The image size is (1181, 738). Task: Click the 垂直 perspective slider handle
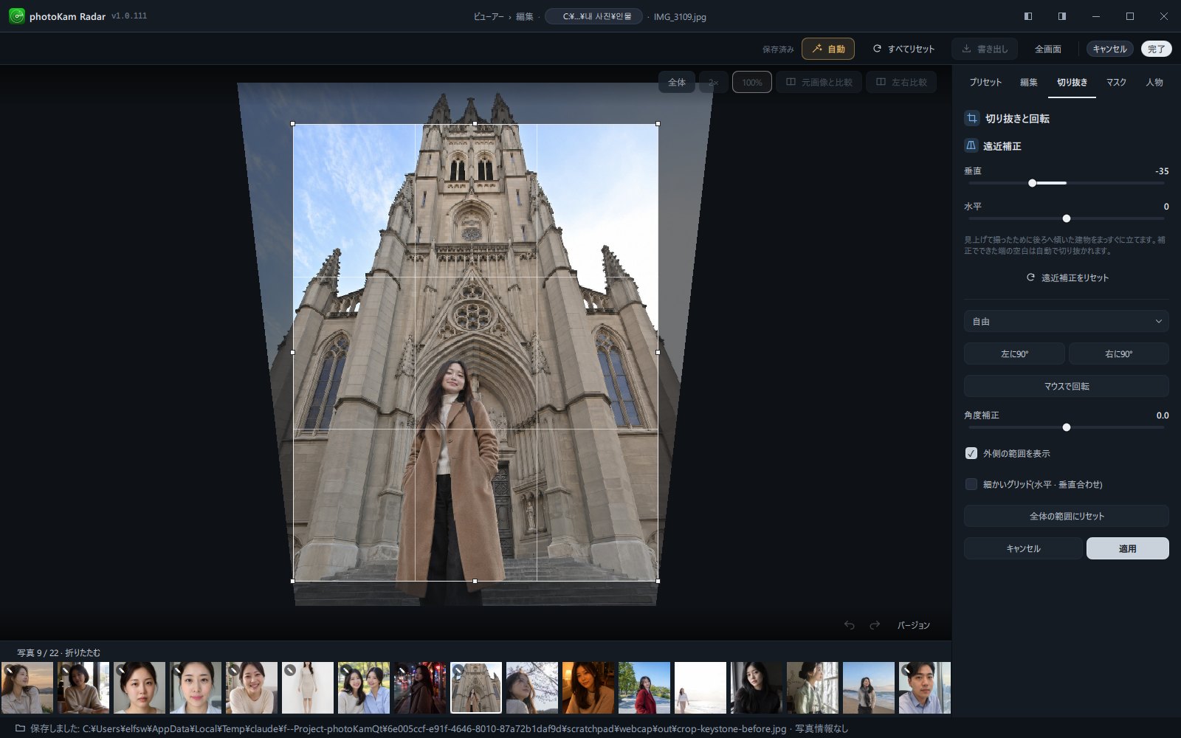(1032, 183)
